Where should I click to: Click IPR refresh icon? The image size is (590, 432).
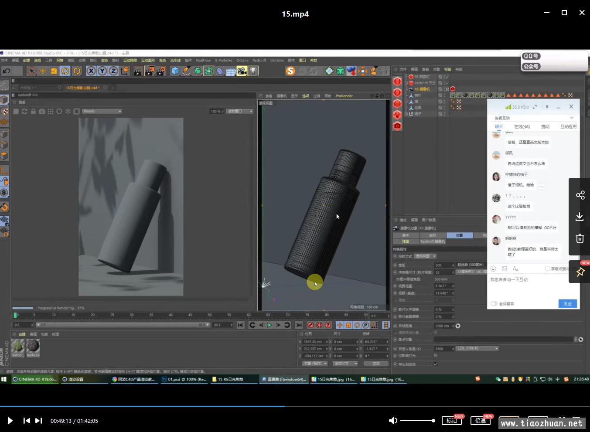click(24, 111)
